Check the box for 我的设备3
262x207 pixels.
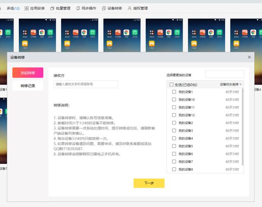tap(174, 130)
